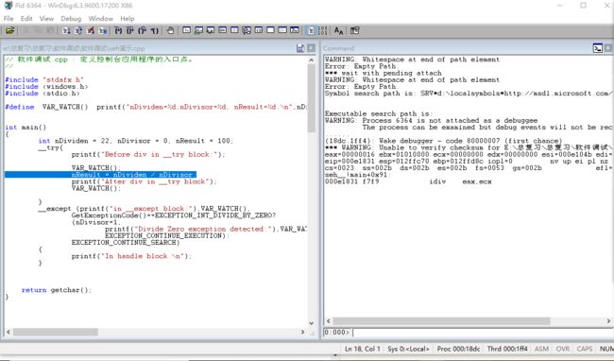Click the 'Thrd 000:1ff4' status entry

point(507,349)
